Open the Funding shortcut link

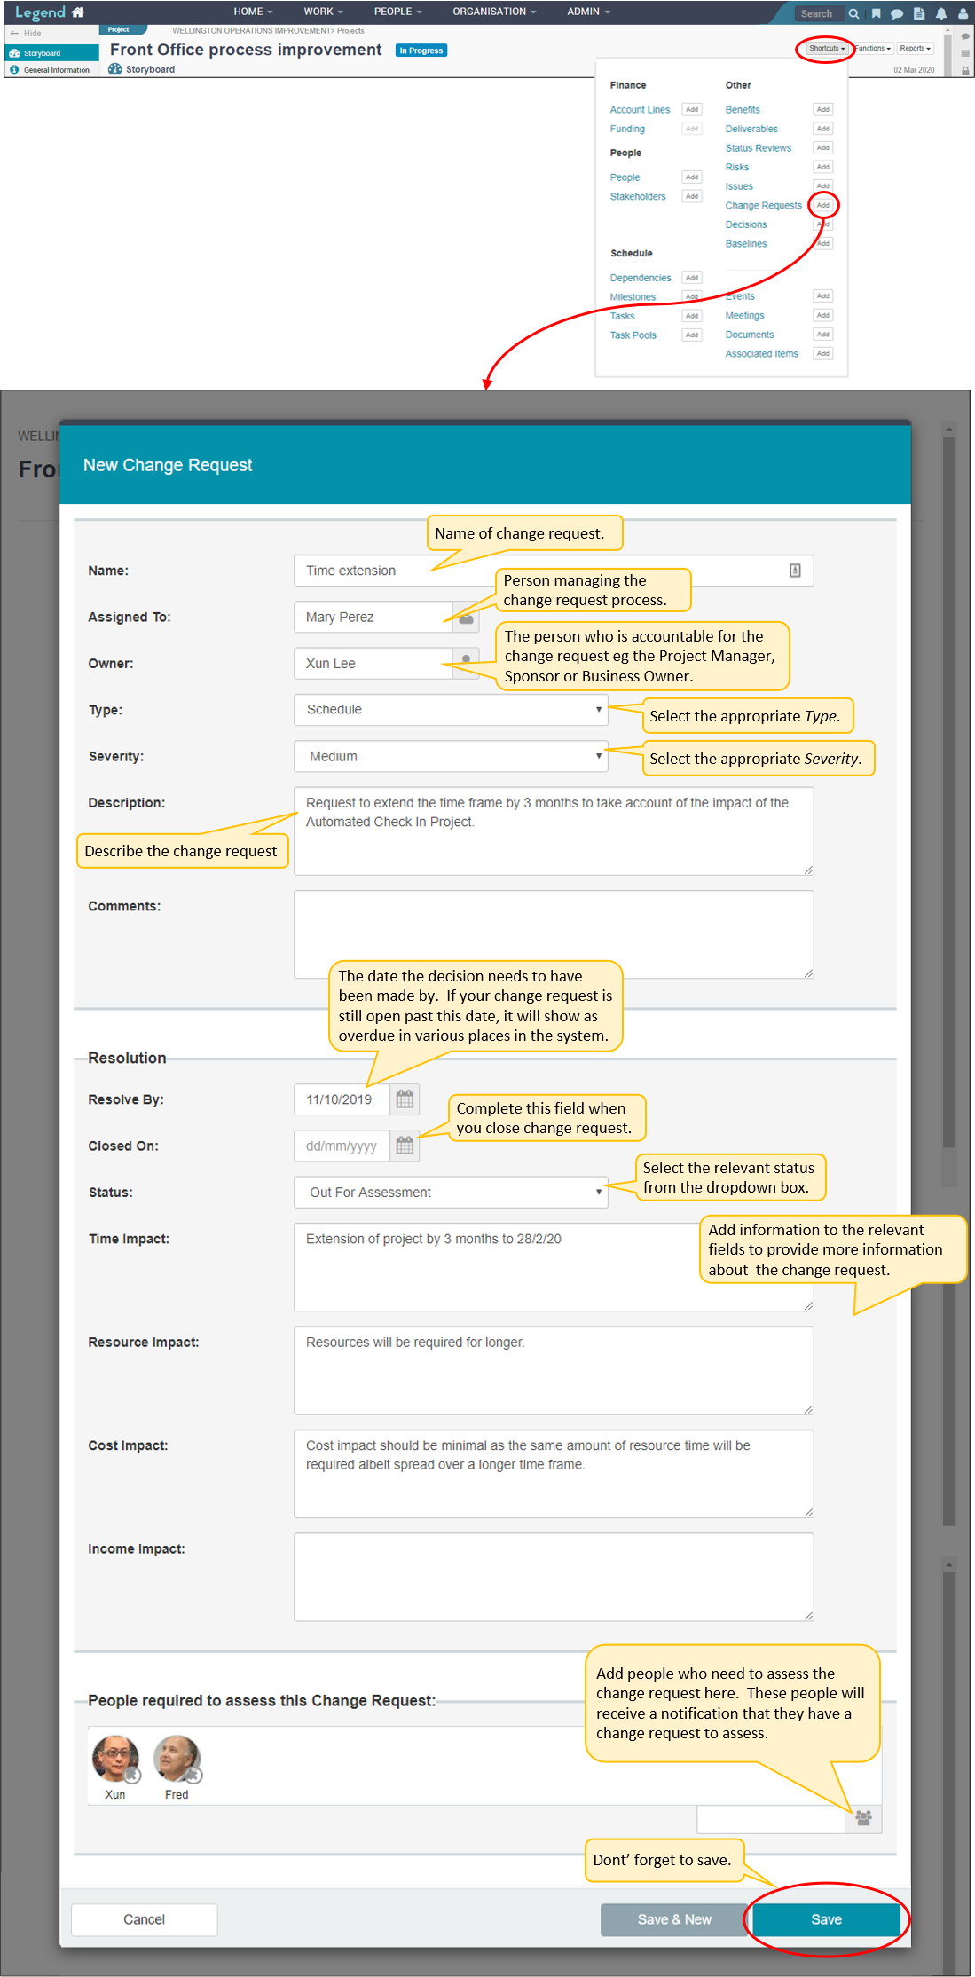pyautogui.click(x=627, y=129)
